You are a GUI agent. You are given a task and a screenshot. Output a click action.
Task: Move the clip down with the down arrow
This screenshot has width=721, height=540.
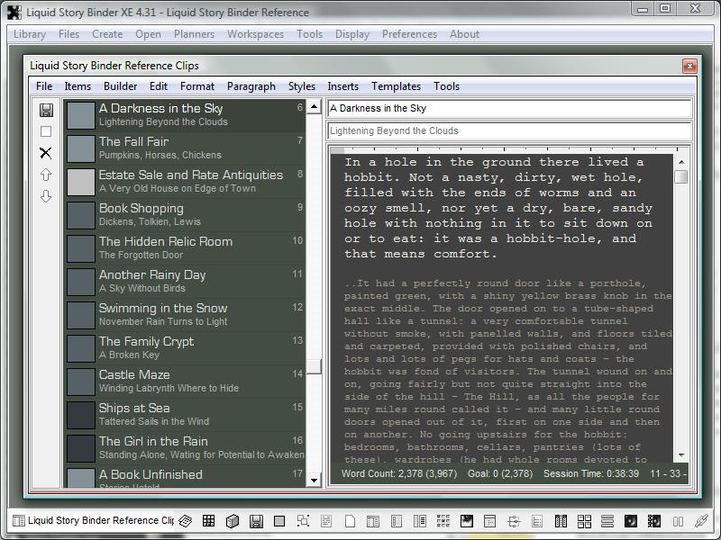(x=46, y=196)
